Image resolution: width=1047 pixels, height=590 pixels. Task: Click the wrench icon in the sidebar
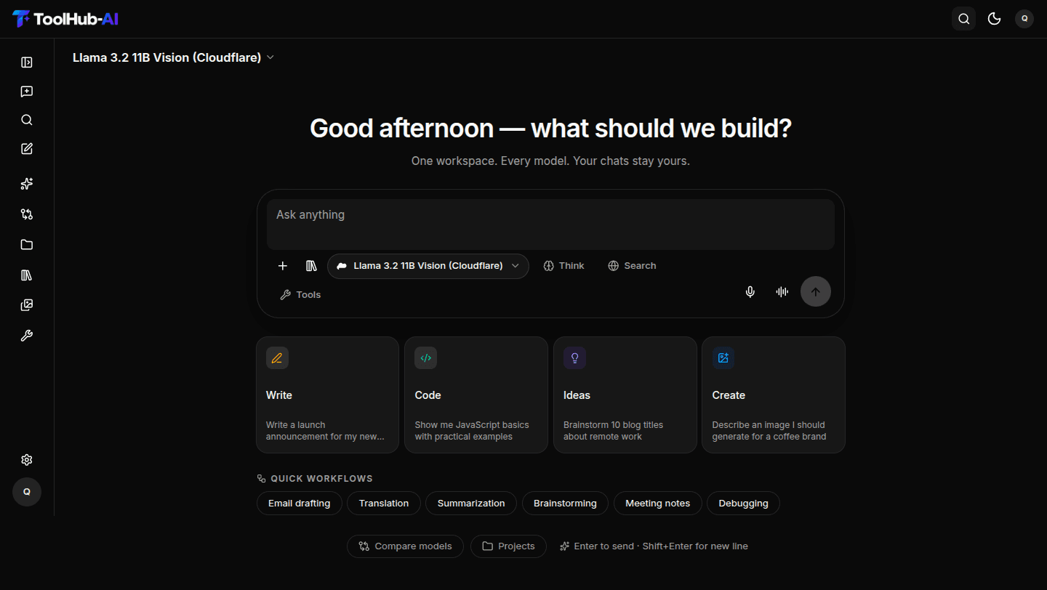tap(27, 336)
